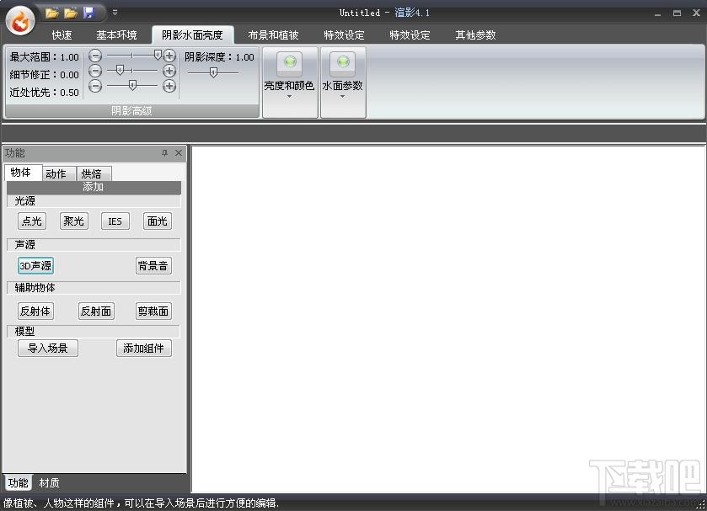Click the 导入场景 button
The height and width of the screenshot is (511, 707).
click(x=48, y=349)
